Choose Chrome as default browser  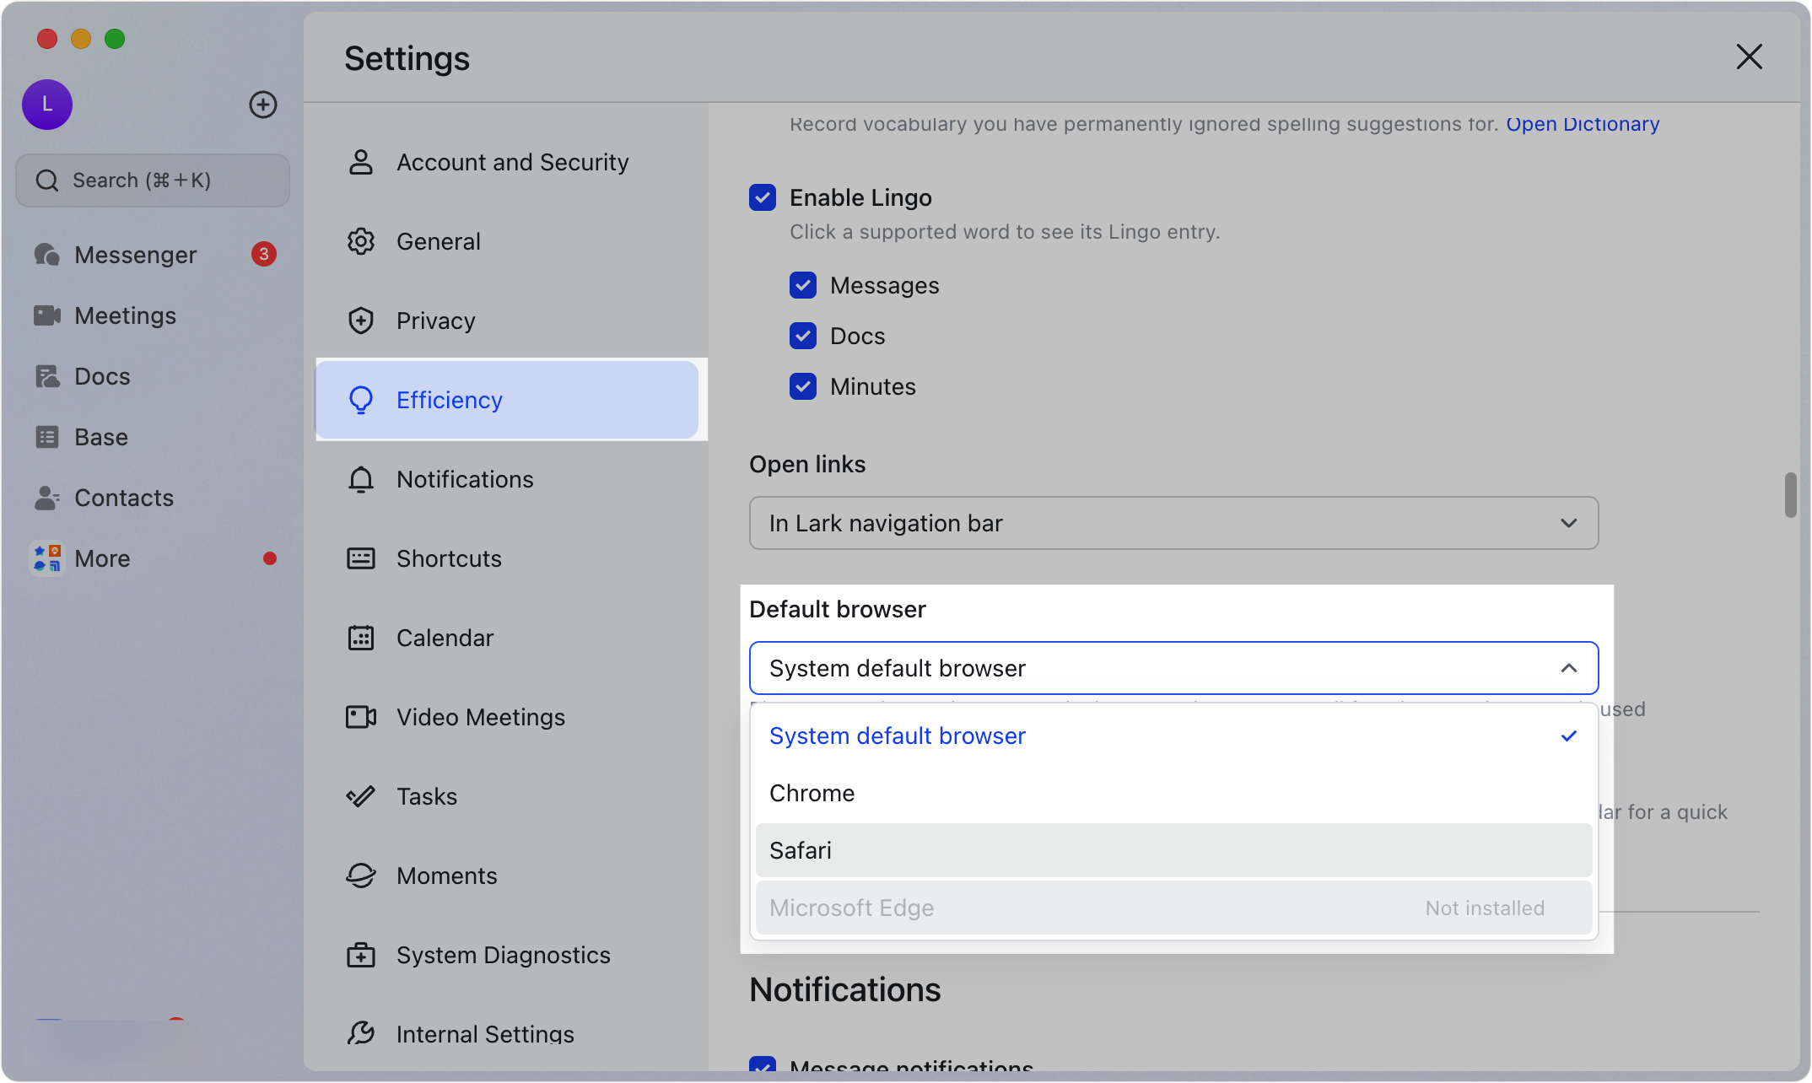click(811, 792)
